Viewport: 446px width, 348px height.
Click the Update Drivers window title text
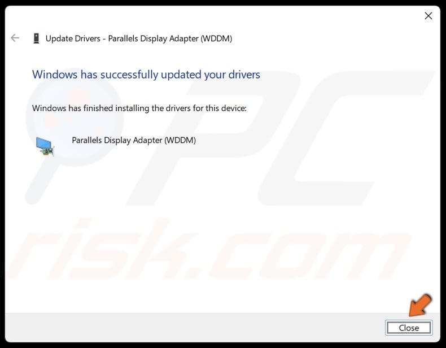pos(139,38)
